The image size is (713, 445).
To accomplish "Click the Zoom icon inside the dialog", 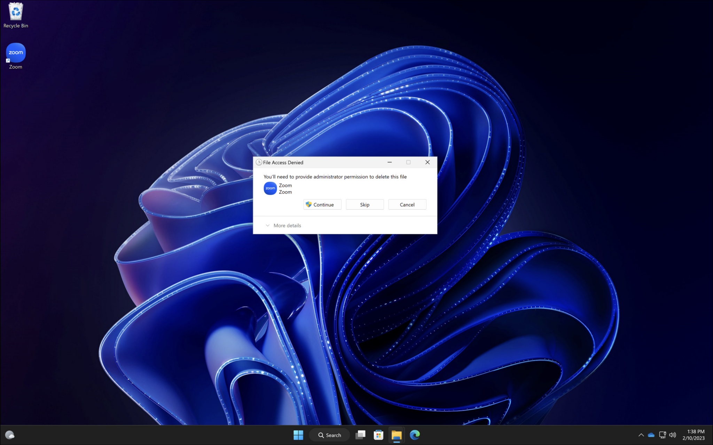I will pos(270,188).
